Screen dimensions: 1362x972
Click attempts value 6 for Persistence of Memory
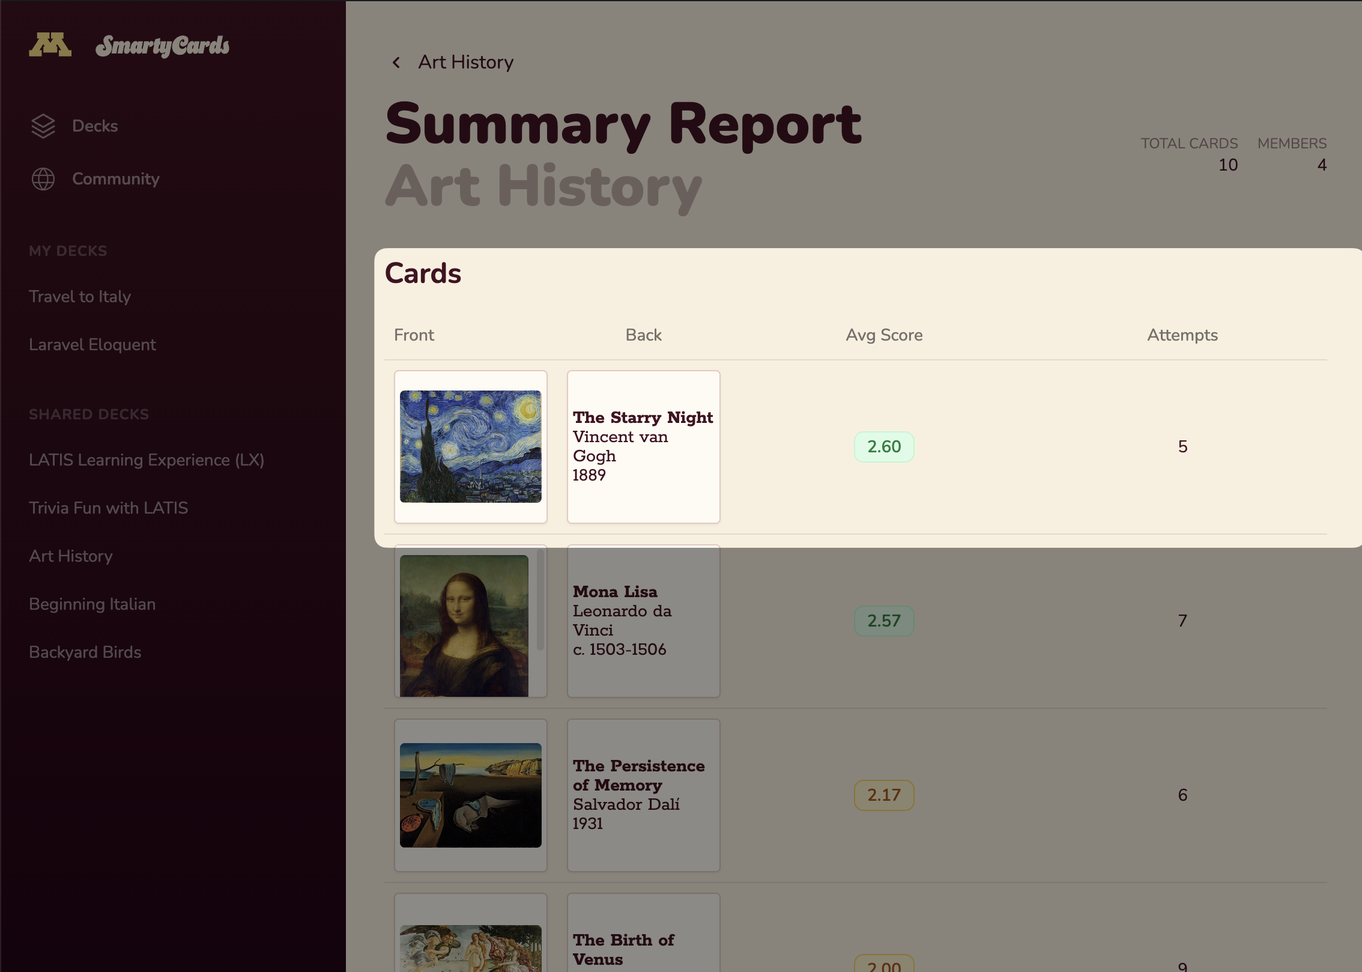1182,795
